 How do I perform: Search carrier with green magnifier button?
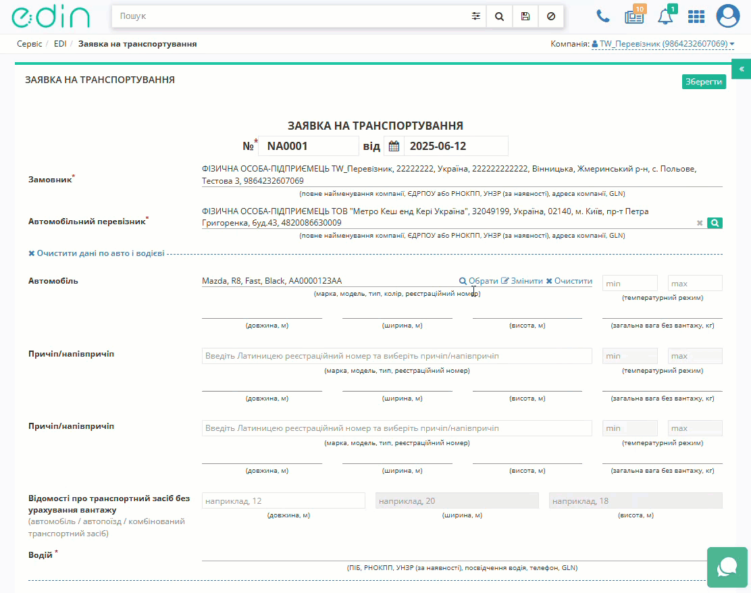point(715,223)
